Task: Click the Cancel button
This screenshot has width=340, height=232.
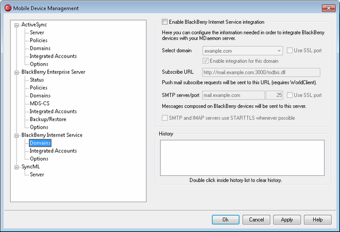Action: (x=256, y=220)
